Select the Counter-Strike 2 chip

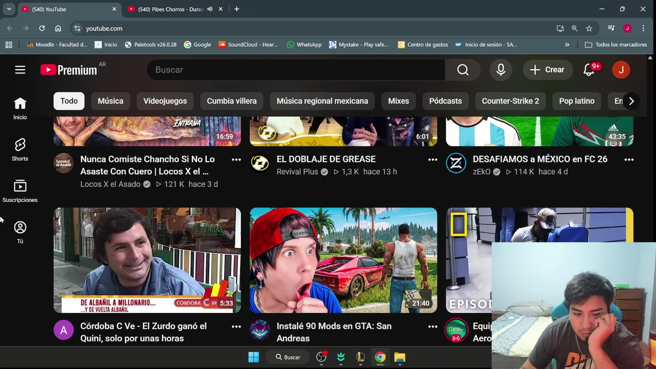pyautogui.click(x=510, y=101)
